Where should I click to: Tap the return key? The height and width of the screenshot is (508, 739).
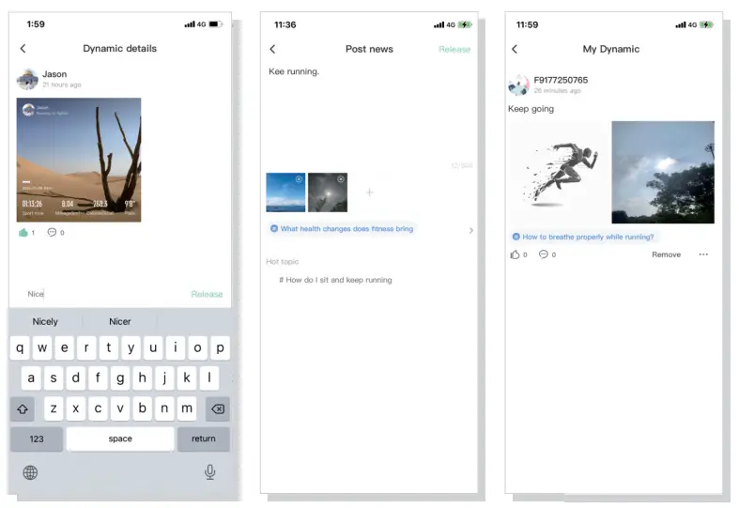click(204, 439)
